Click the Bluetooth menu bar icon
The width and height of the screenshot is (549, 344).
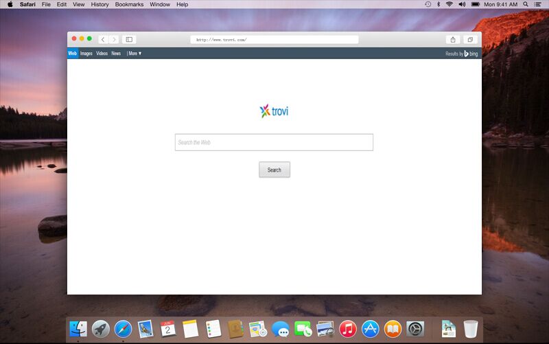439,4
